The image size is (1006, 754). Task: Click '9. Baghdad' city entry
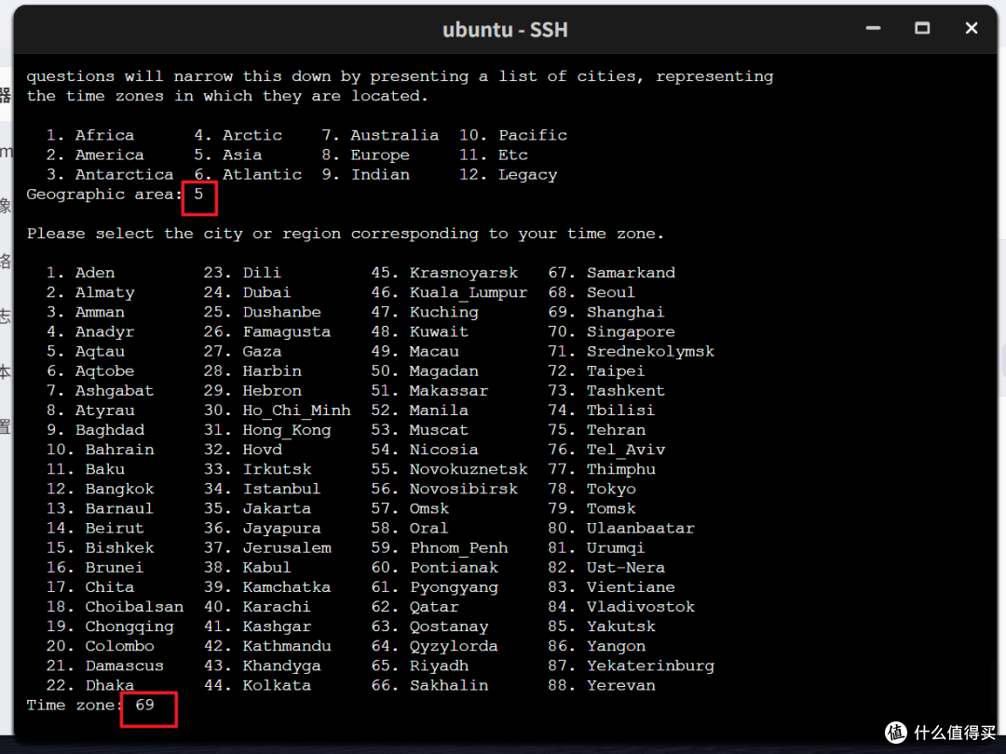pyautogui.click(x=95, y=429)
